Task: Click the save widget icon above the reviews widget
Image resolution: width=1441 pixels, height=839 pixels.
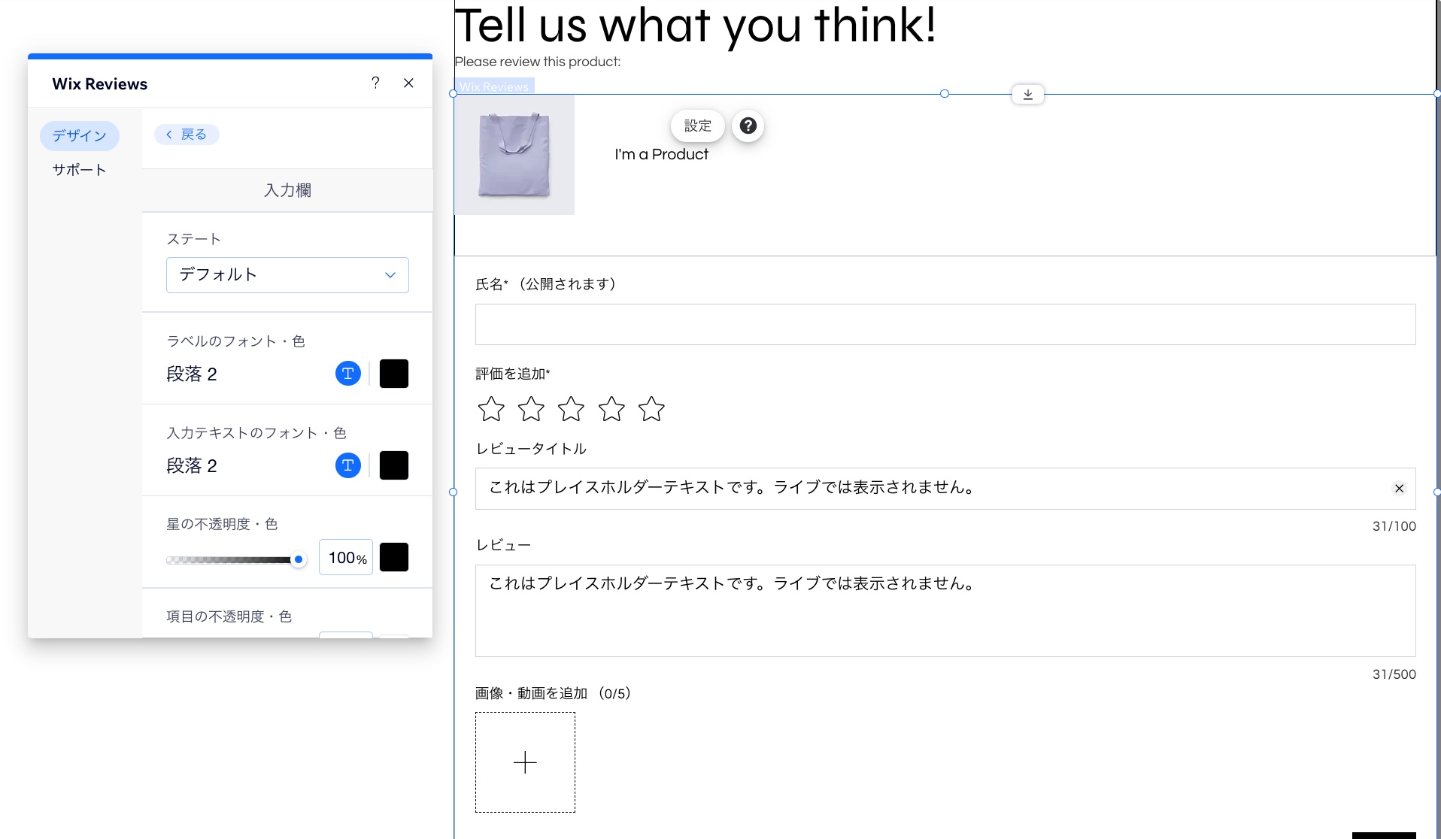Action: (1027, 94)
